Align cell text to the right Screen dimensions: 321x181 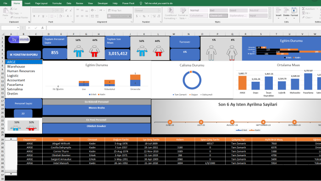point(87,16)
